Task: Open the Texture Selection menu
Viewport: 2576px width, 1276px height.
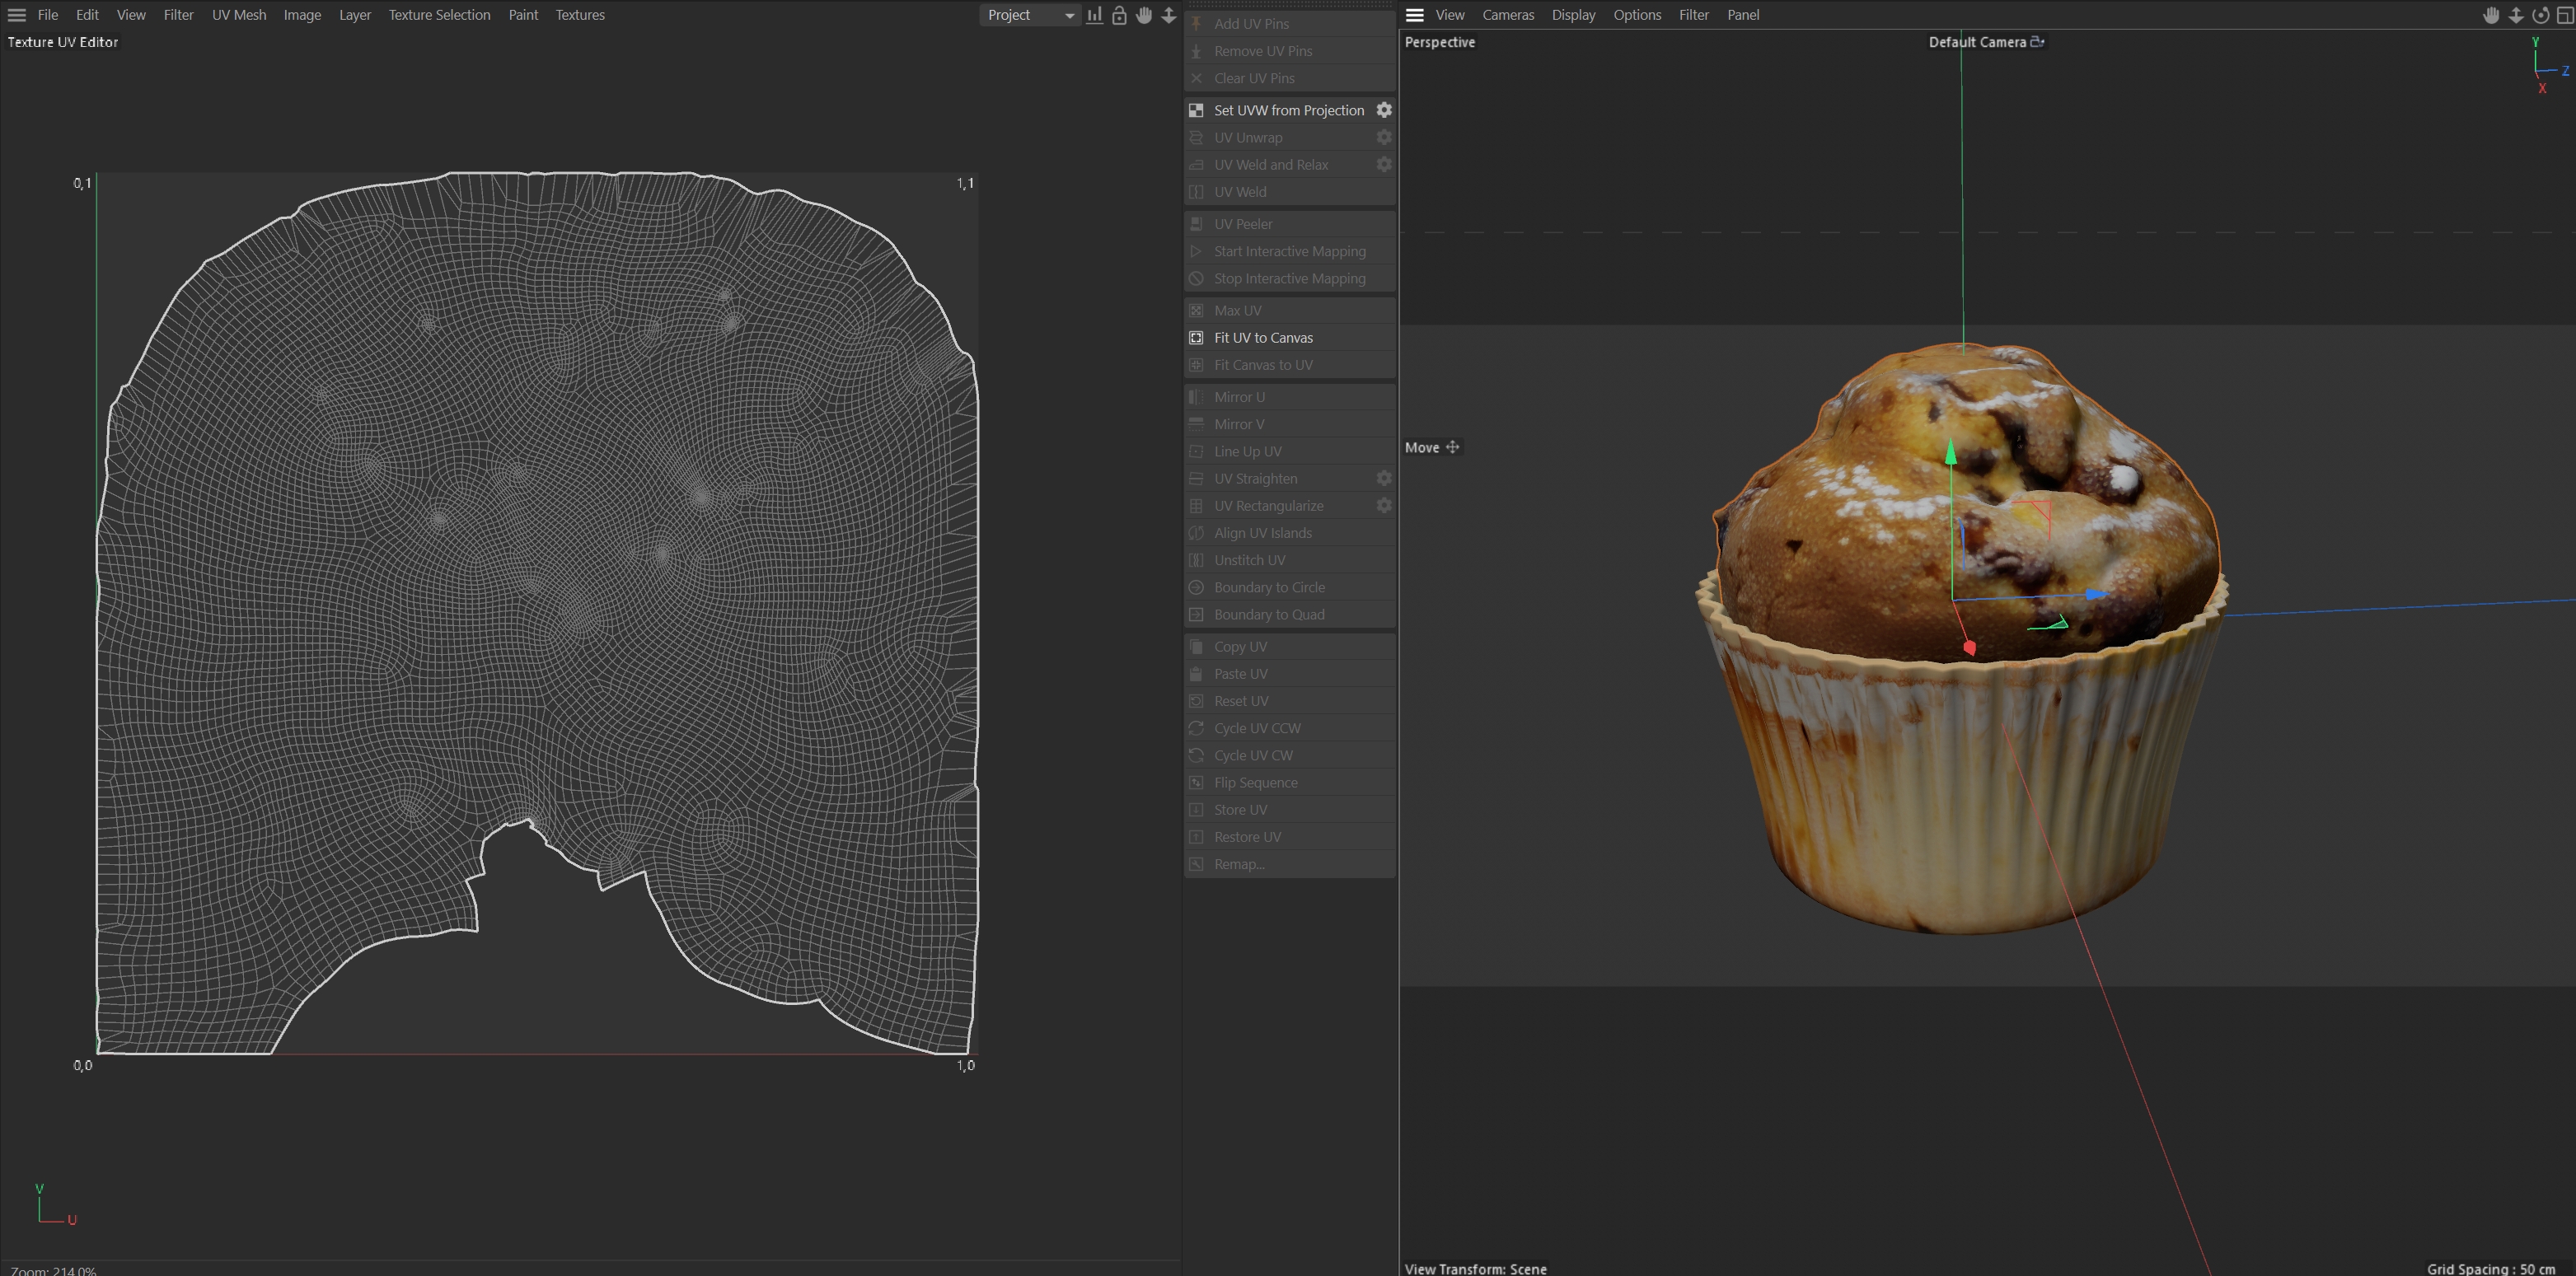Action: point(439,15)
